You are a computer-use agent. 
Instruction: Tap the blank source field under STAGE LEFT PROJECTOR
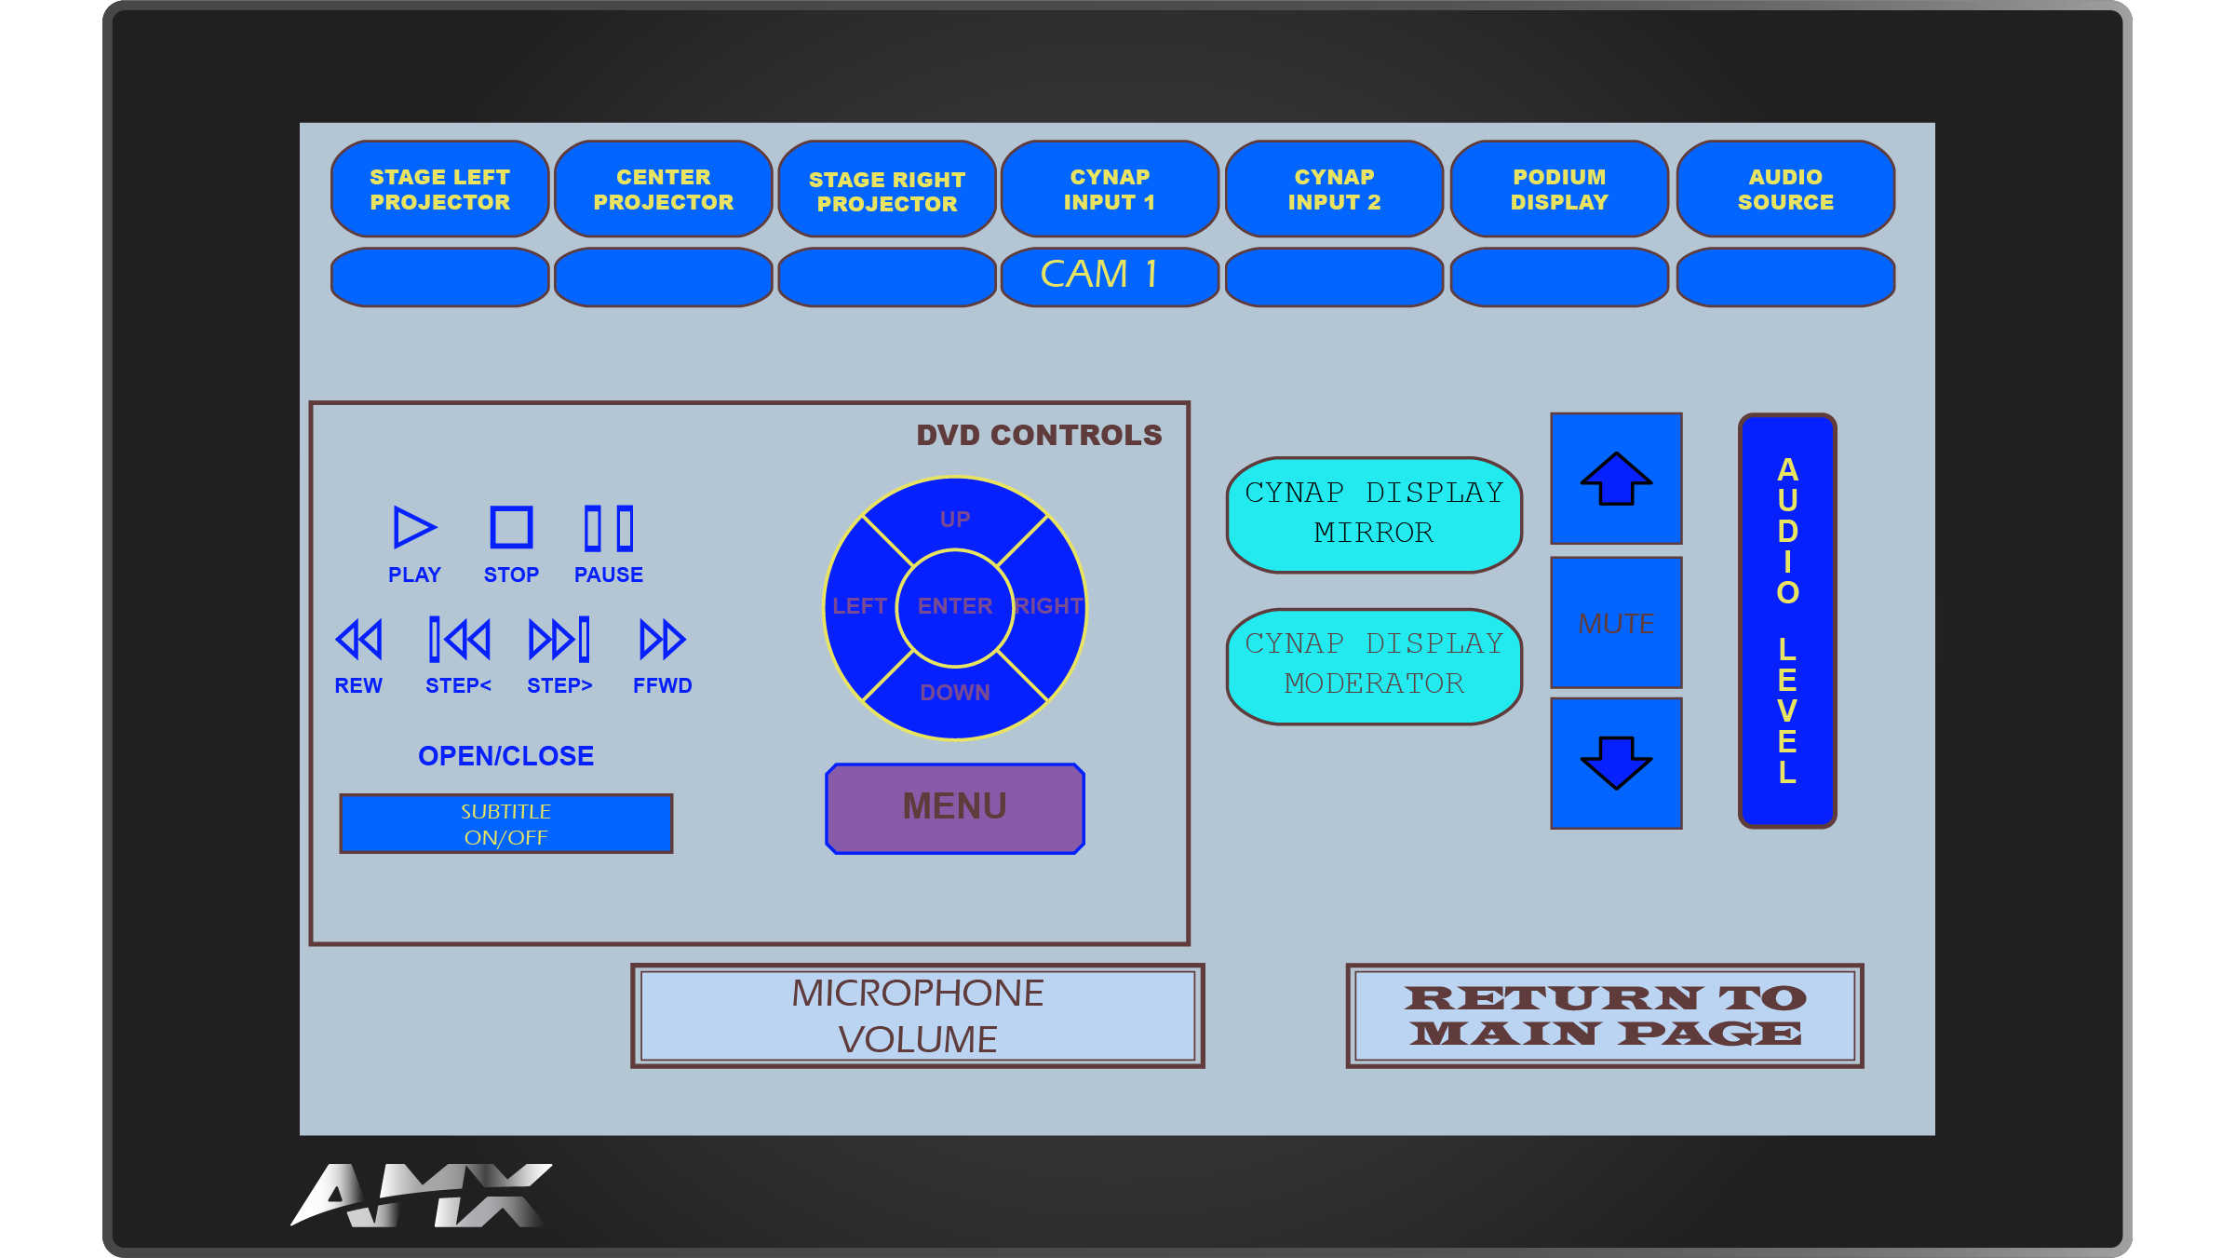coord(439,277)
